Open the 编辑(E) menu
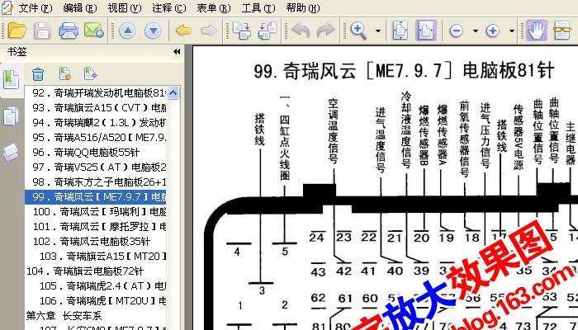 [x=80, y=8]
